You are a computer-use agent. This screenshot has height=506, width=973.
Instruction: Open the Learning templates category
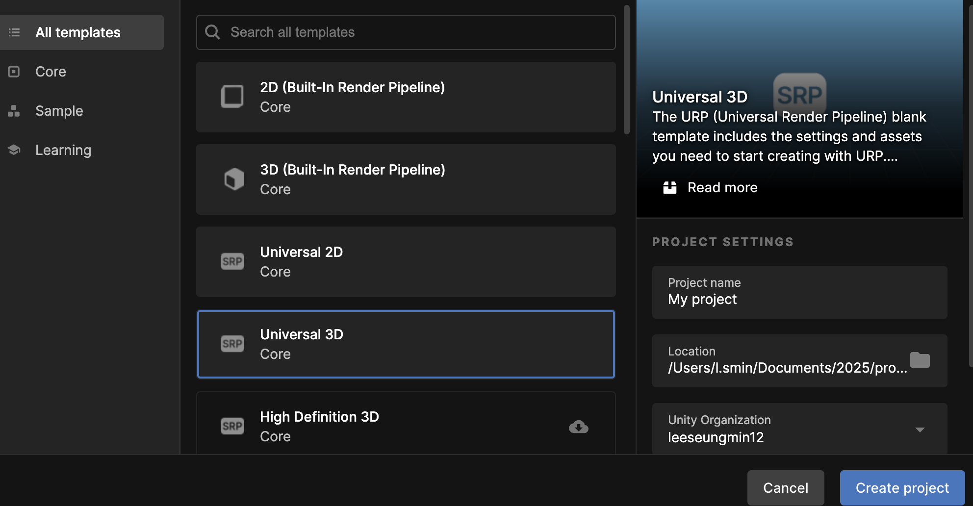coord(63,150)
